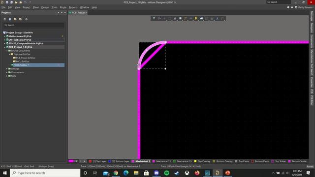
Task: Open the File menu
Action: pyautogui.click(x=3, y=7)
